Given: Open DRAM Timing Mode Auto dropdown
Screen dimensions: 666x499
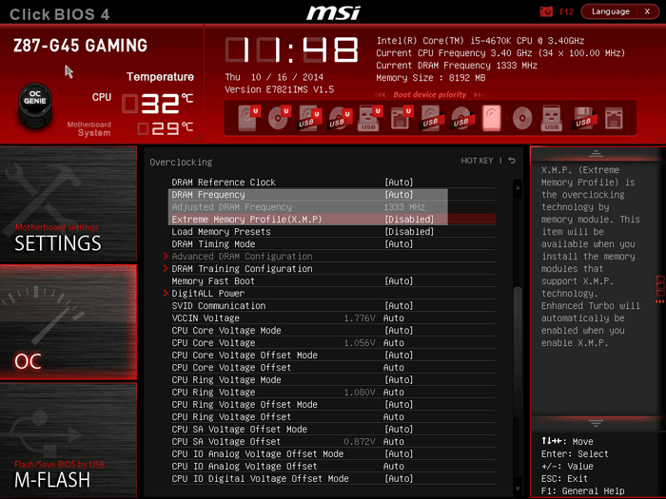Looking at the screenshot, I should pos(399,244).
